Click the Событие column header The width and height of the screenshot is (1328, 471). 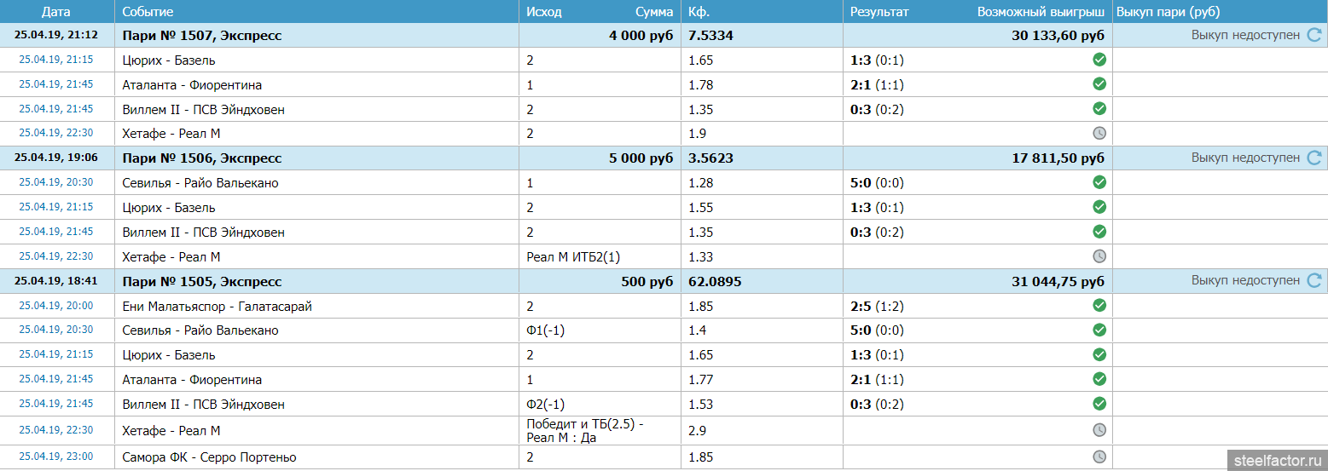[148, 12]
